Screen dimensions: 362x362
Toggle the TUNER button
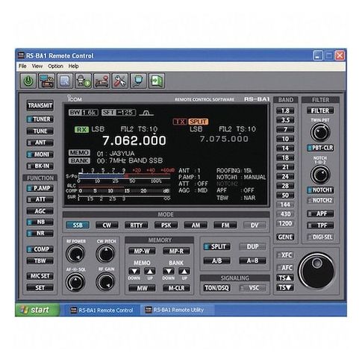40,119
